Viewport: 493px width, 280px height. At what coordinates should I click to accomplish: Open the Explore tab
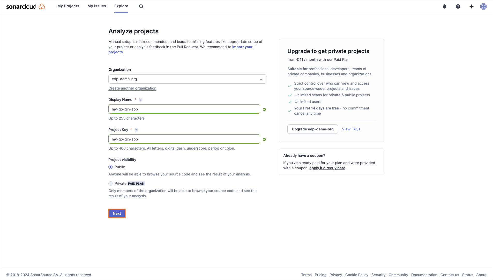coord(121,6)
